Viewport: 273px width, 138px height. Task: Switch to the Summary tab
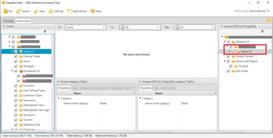(x=8, y=21)
